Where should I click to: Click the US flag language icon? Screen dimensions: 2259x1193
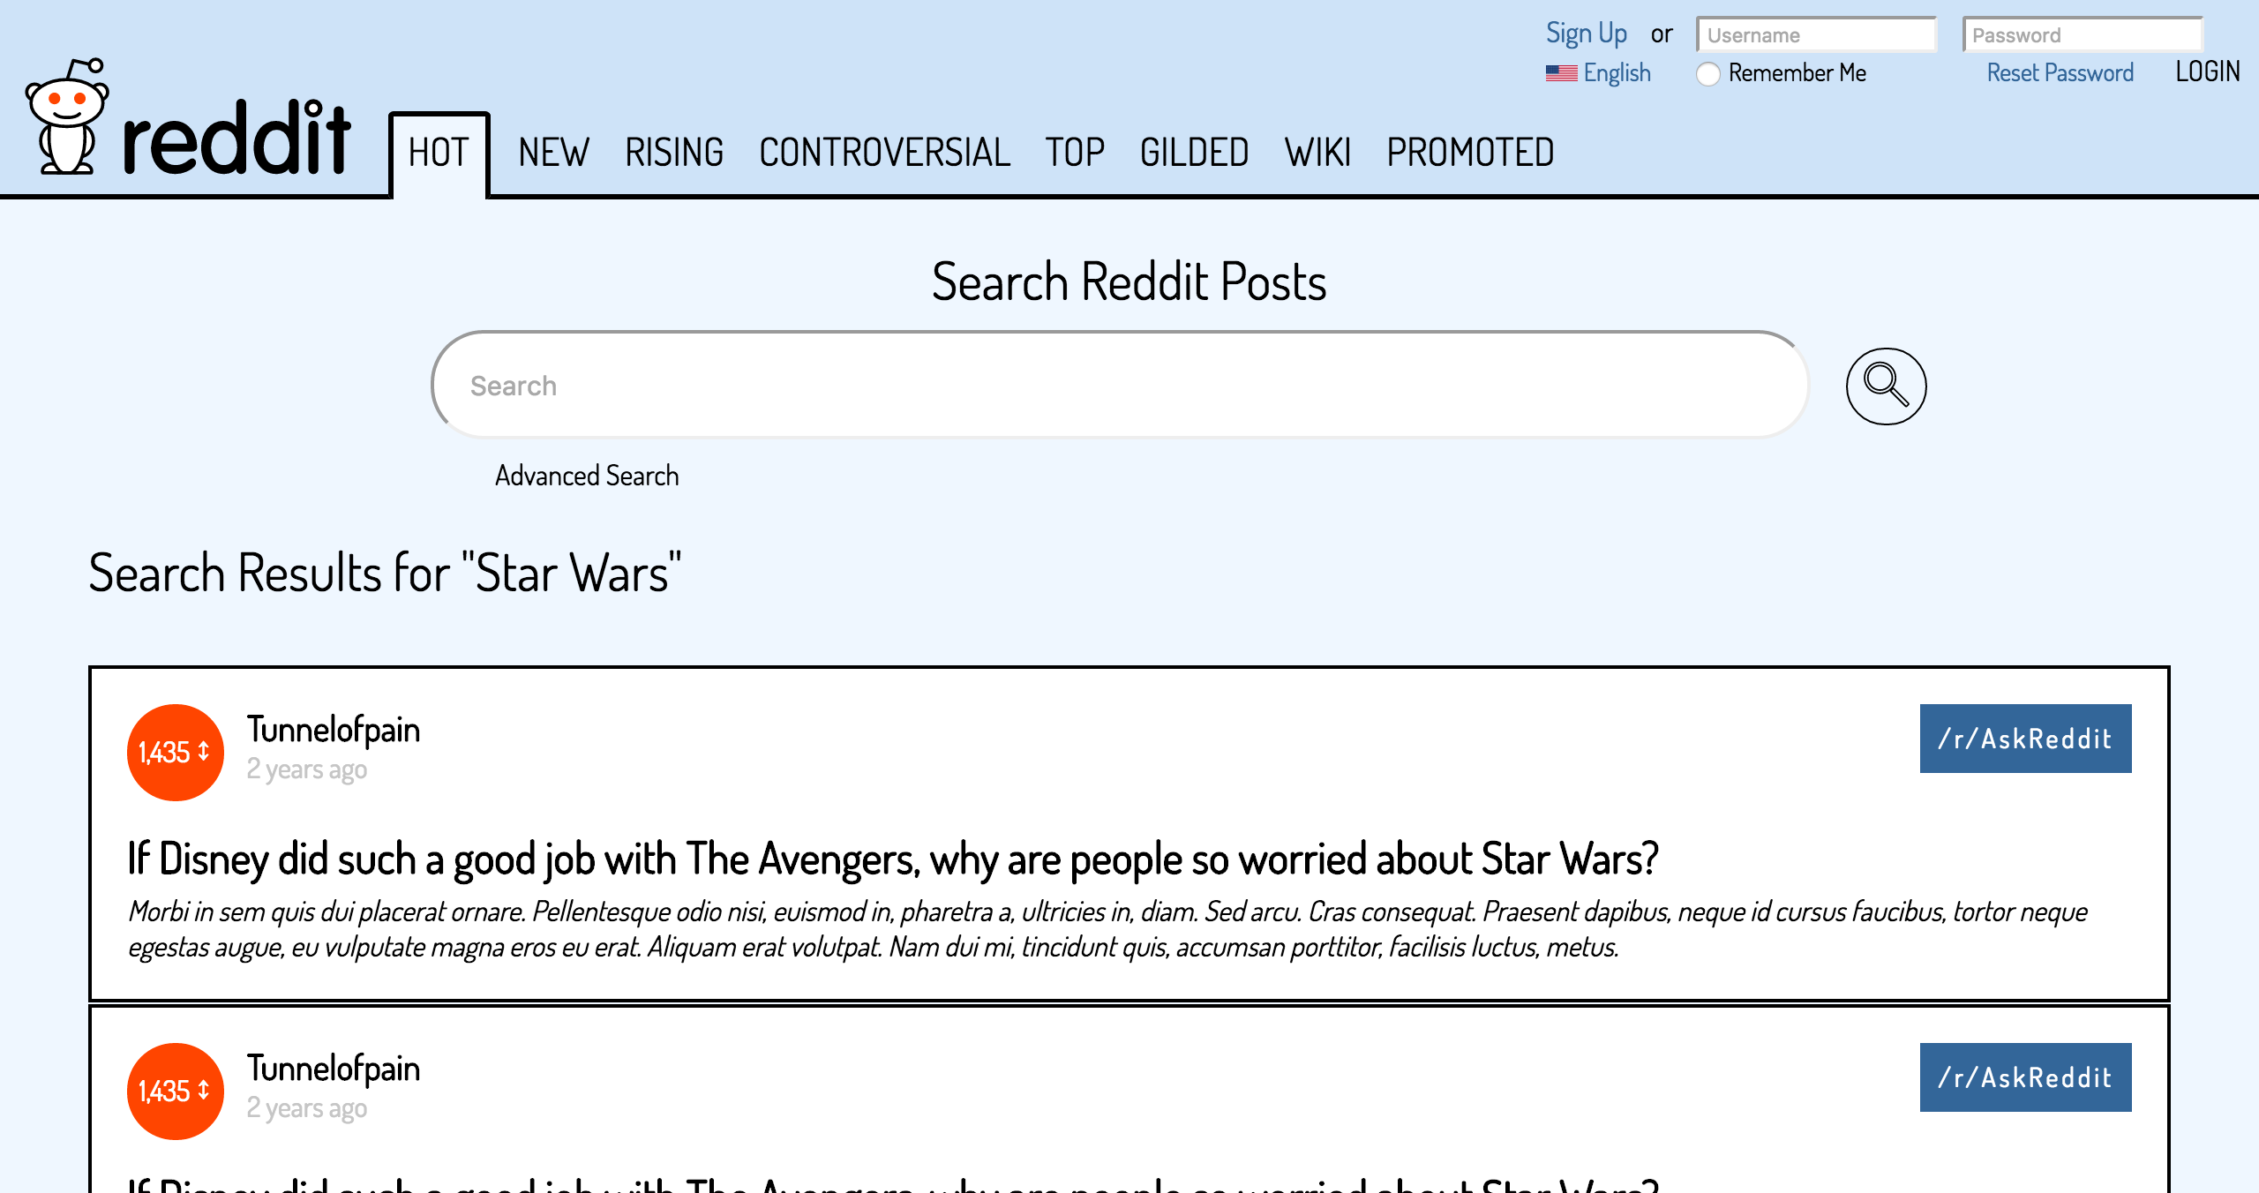coord(1561,73)
